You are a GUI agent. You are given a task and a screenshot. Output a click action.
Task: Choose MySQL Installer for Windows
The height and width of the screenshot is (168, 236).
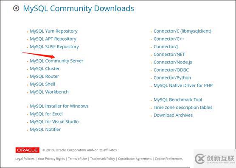click(x=59, y=106)
